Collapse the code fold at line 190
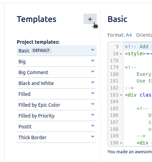Viewport: 152px width, 162px height. 121,143
